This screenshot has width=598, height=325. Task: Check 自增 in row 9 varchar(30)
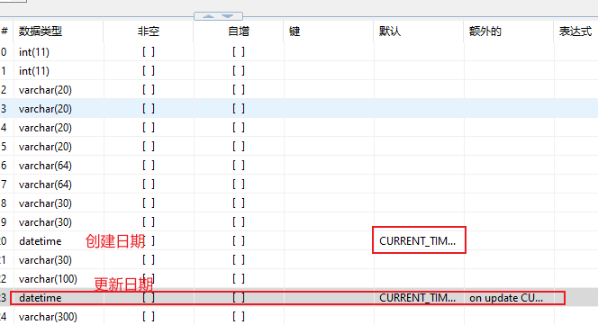tap(239, 222)
